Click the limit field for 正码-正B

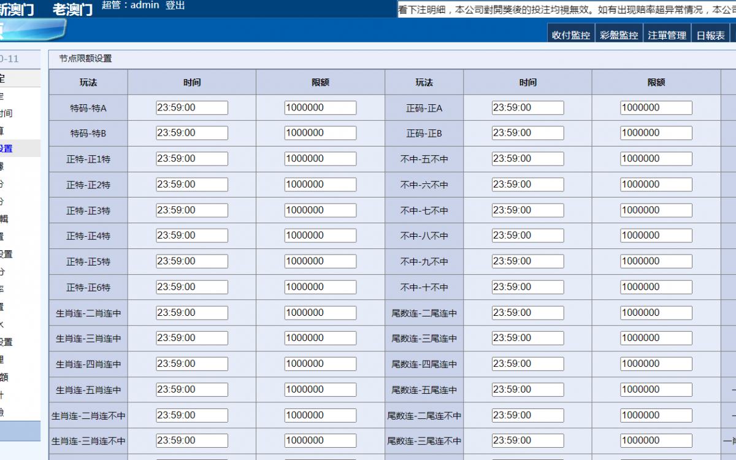[x=656, y=133]
